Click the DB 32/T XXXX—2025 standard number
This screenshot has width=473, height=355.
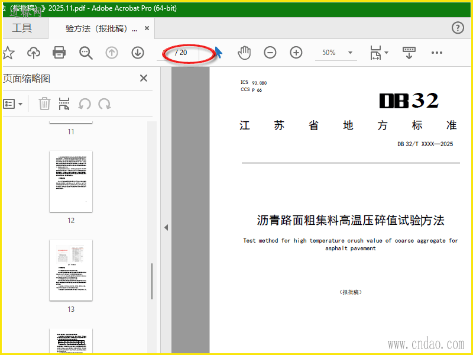click(x=425, y=144)
